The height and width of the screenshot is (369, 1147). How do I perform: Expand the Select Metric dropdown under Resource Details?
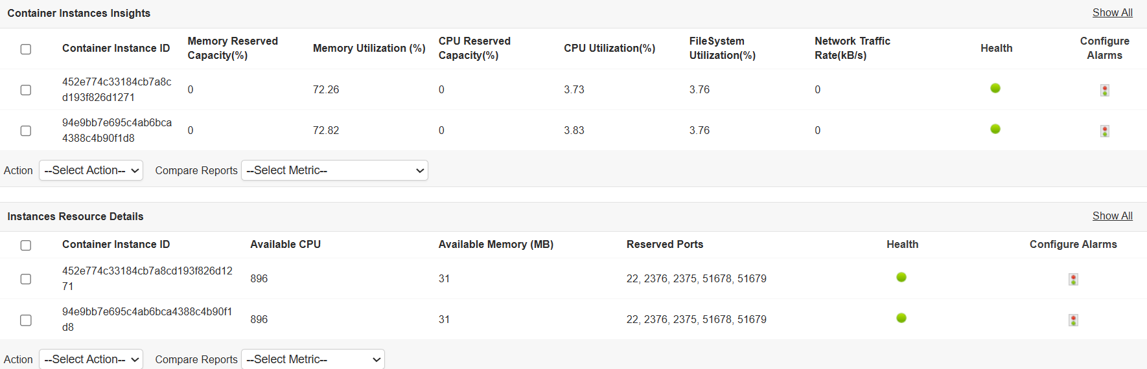(312, 359)
